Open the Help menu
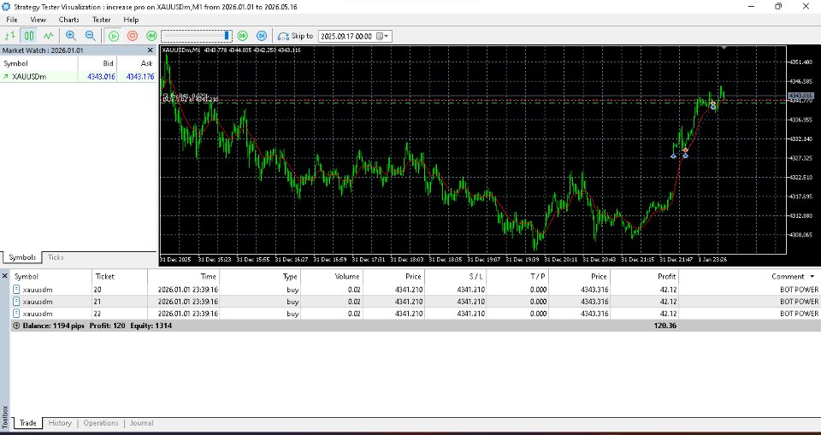Image resolution: width=821 pixels, height=435 pixels. [131, 20]
